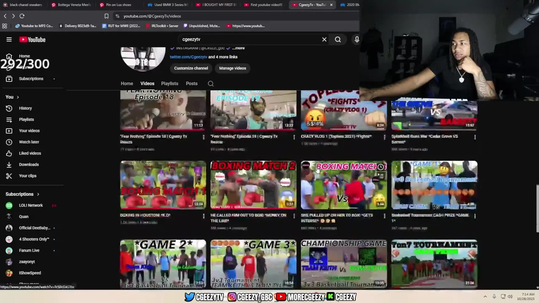Switch to channel Playlists tab
The image size is (539, 303).
(x=170, y=83)
